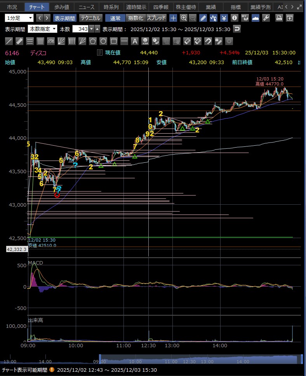Click the bottom timeline range navigator bar
The width and height of the screenshot is (306, 376).
coord(200,359)
